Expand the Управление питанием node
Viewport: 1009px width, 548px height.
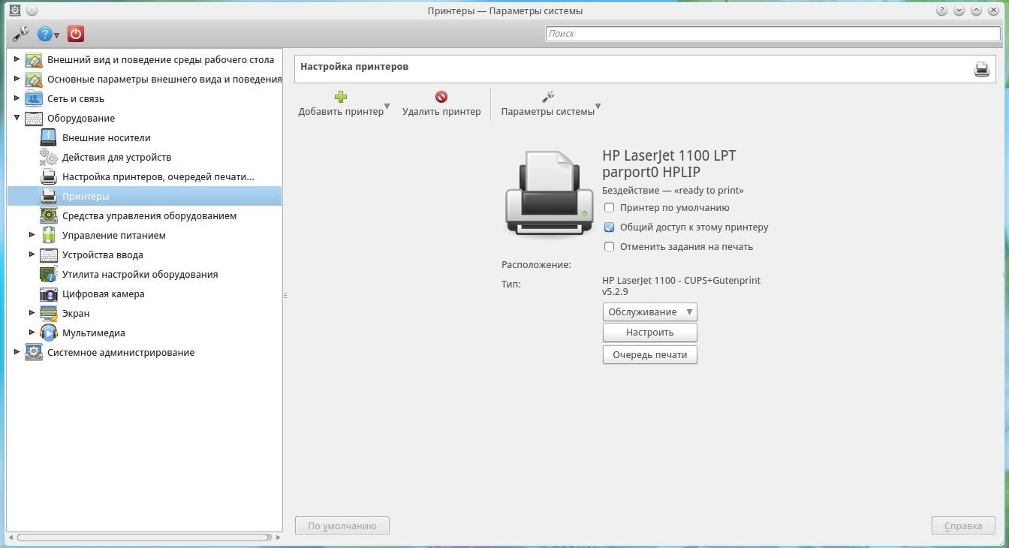point(32,235)
